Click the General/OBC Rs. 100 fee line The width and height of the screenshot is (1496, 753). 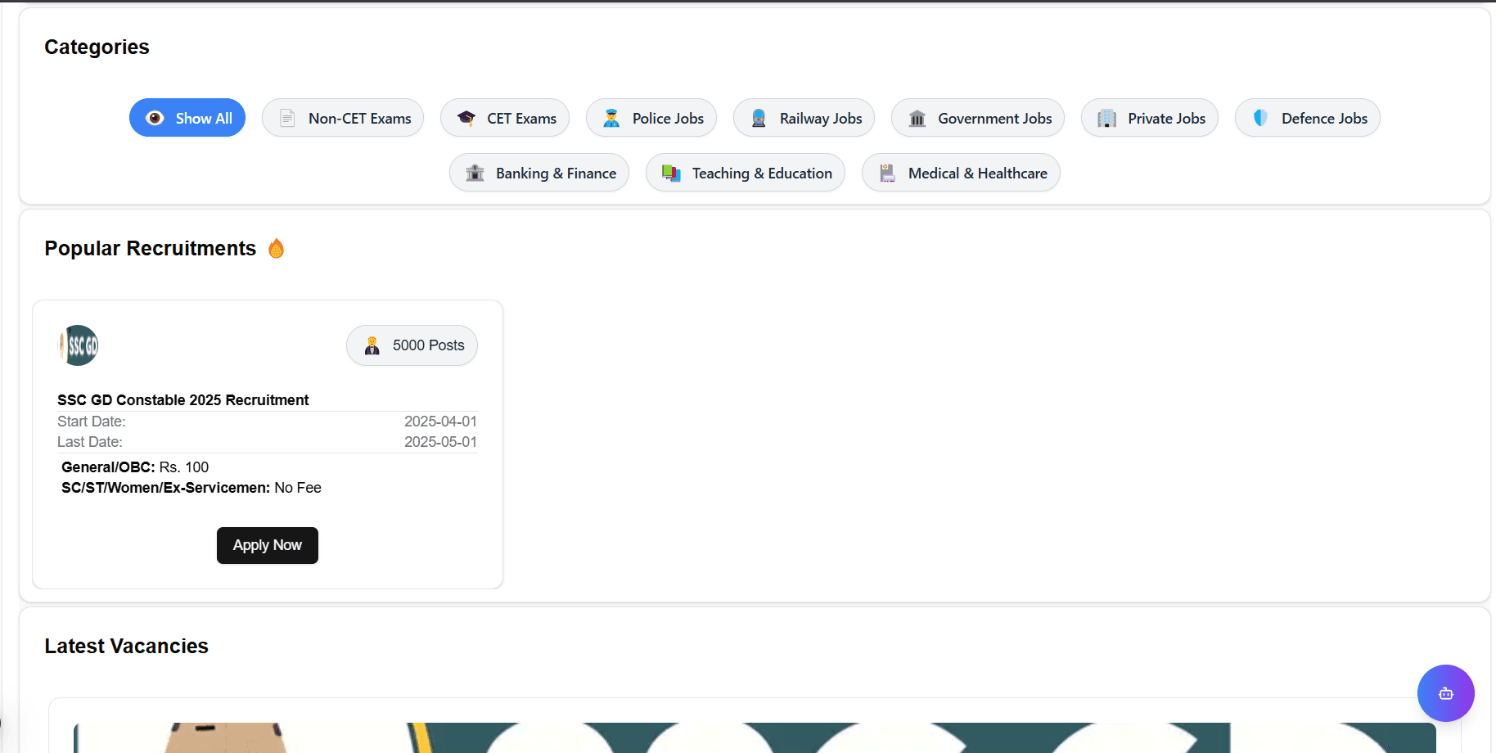[135, 467]
